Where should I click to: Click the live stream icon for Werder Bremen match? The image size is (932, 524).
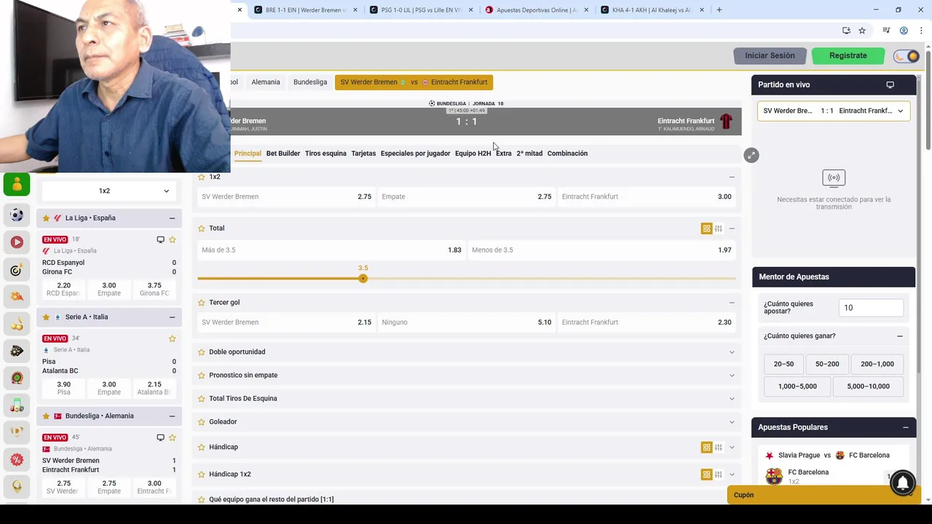tap(160, 437)
